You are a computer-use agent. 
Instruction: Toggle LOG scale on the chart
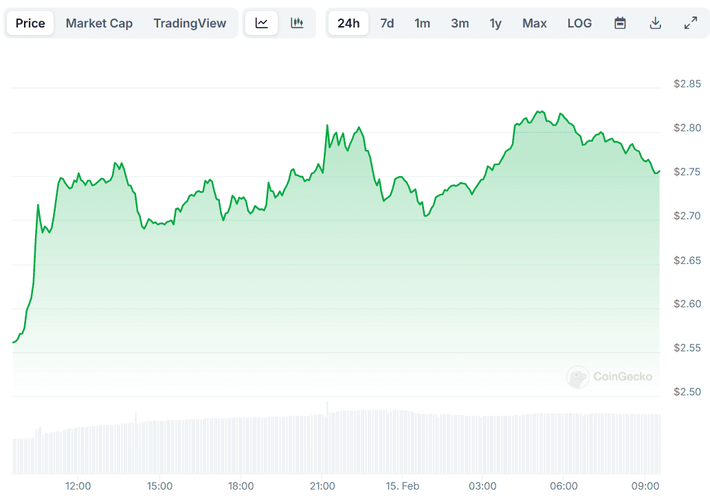point(579,23)
